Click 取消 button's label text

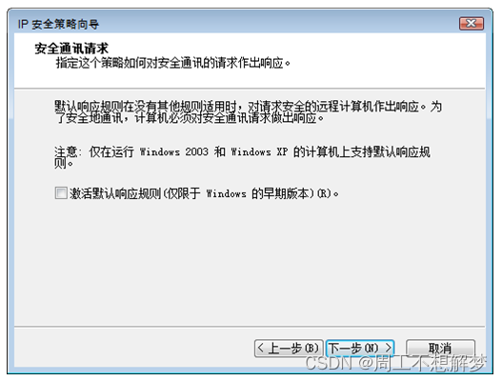click(440, 348)
